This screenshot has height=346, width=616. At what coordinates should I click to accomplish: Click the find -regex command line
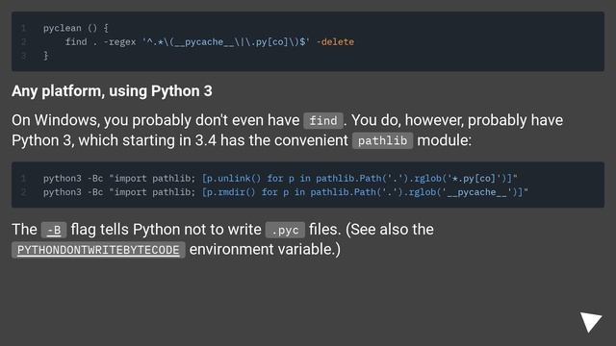[x=210, y=42]
